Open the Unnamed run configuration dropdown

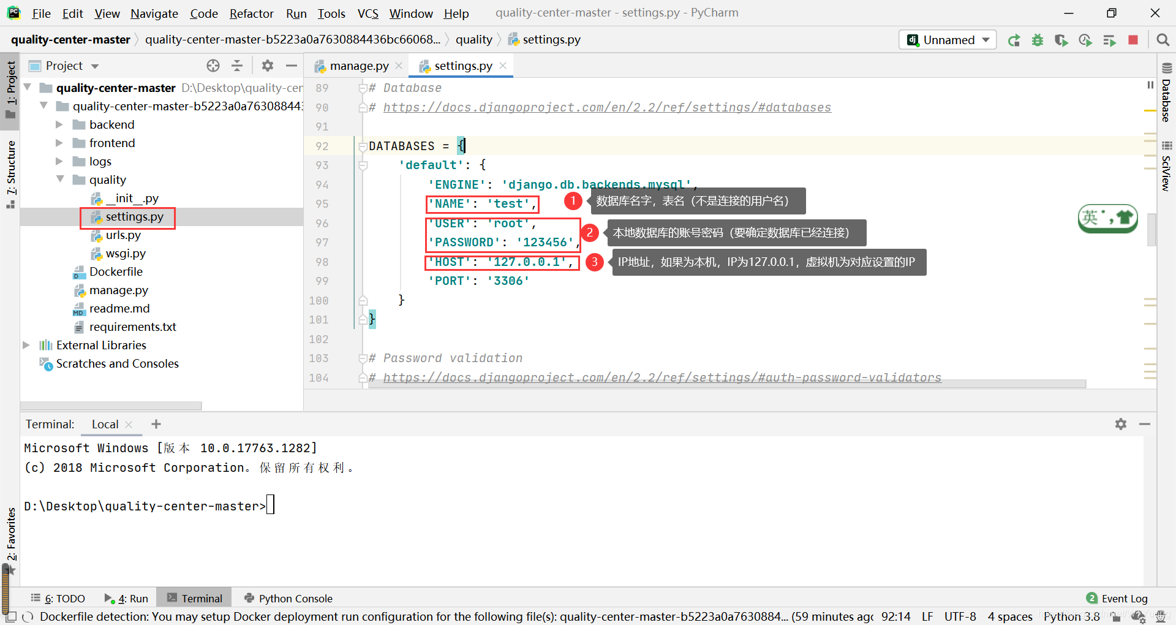[x=948, y=40]
